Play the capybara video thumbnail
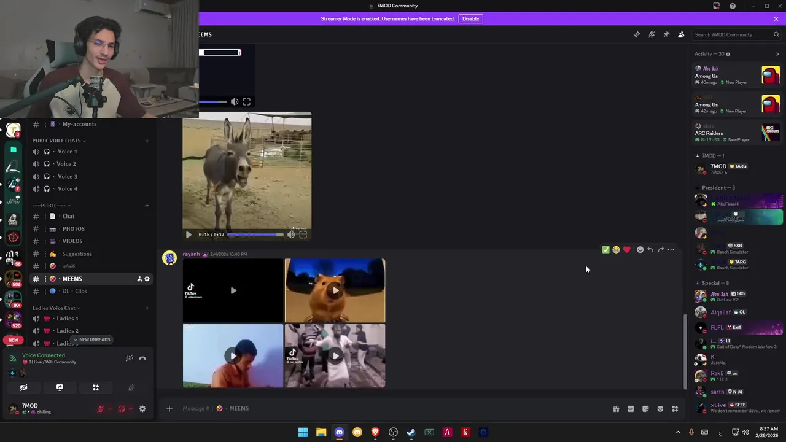The width and height of the screenshot is (786, 442). pos(335,290)
